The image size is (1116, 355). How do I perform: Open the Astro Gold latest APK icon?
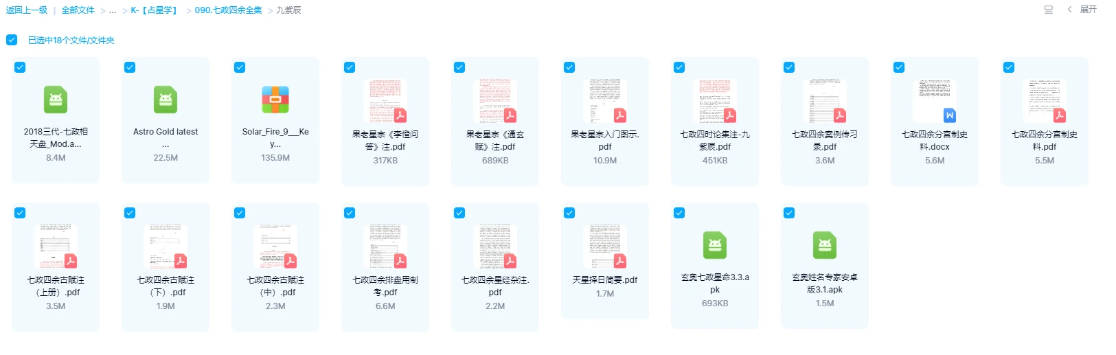[166, 100]
